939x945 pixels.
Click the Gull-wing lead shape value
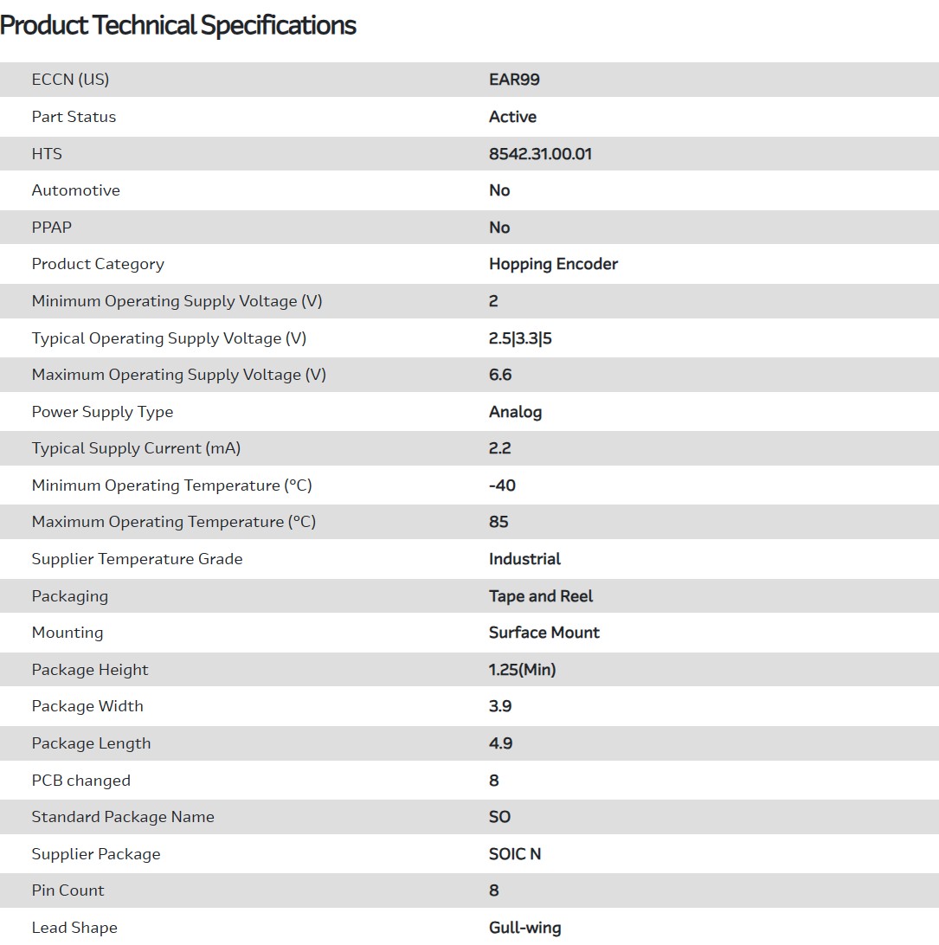point(524,928)
